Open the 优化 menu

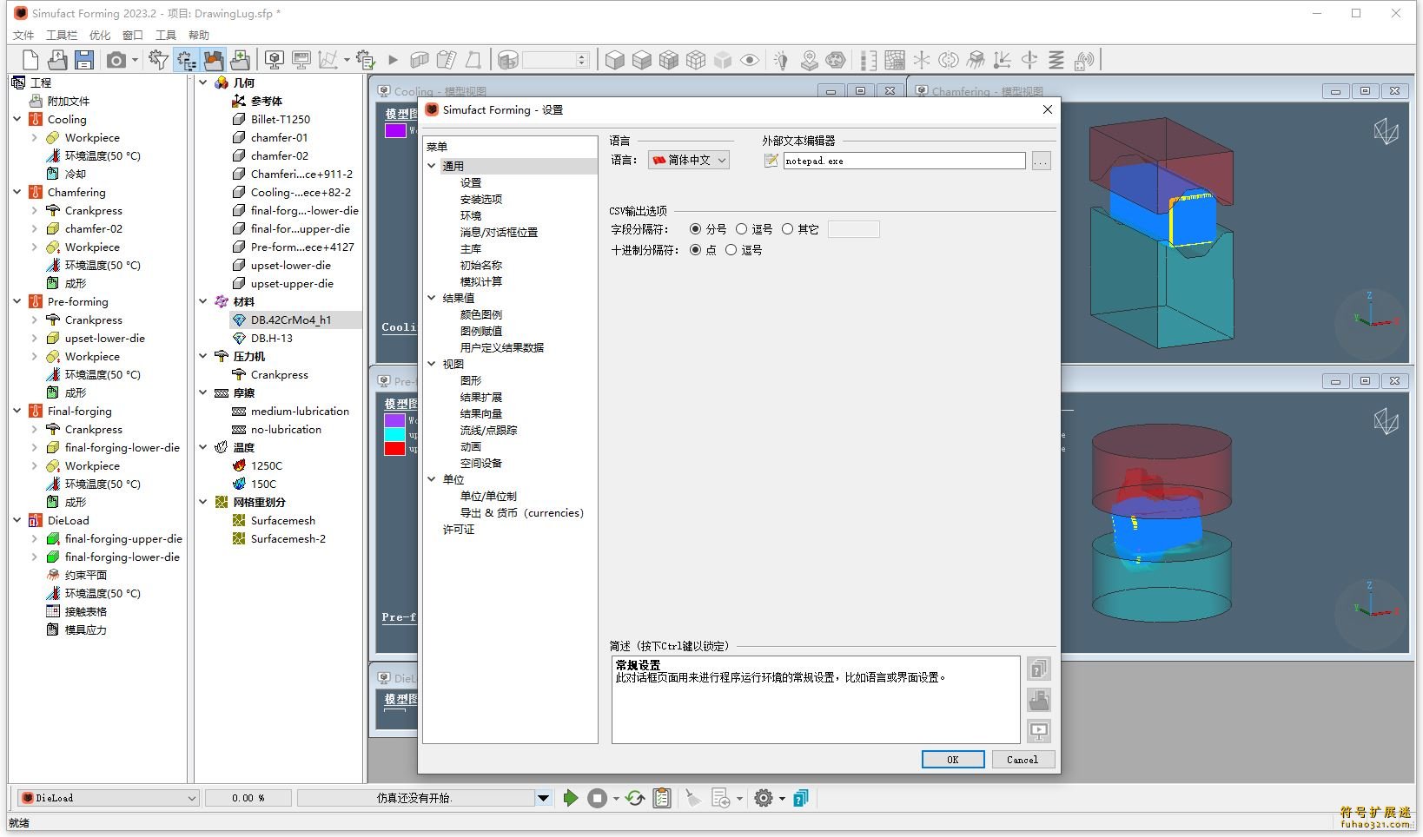[100, 35]
